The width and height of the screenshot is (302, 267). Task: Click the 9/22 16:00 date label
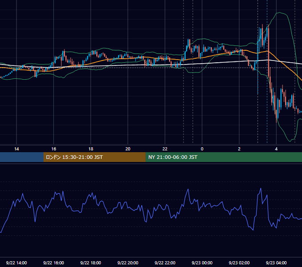click(x=54, y=263)
